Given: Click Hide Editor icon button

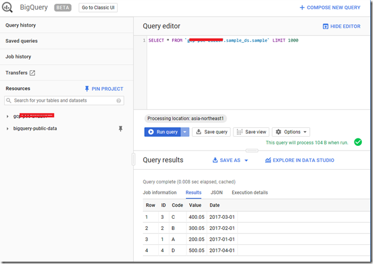Looking at the screenshot, I should click(325, 27).
